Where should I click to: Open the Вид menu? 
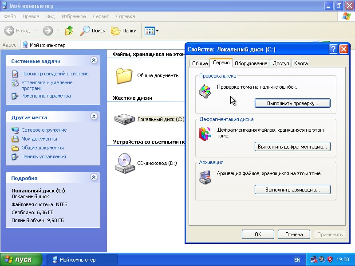pos(50,16)
